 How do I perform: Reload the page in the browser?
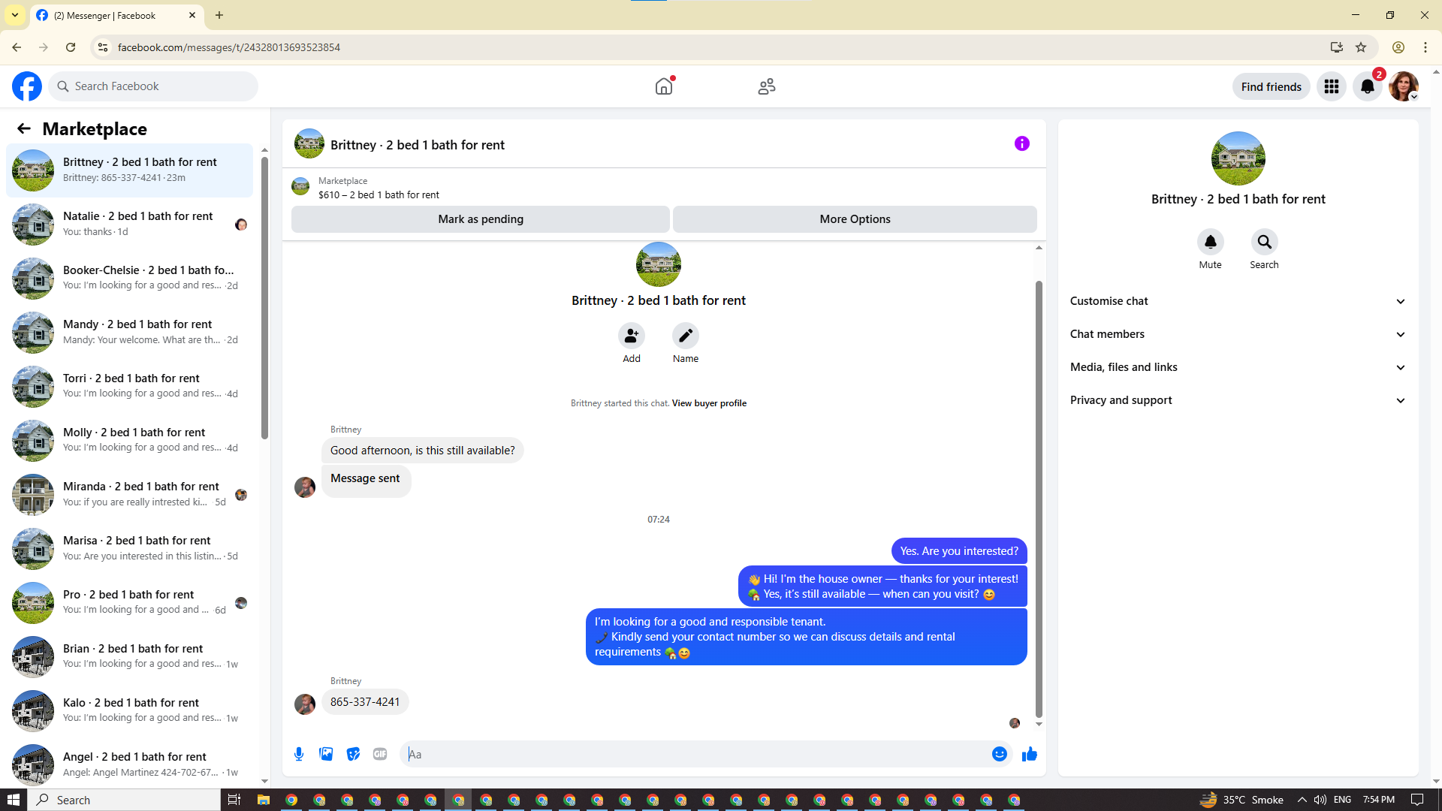pos(71,47)
